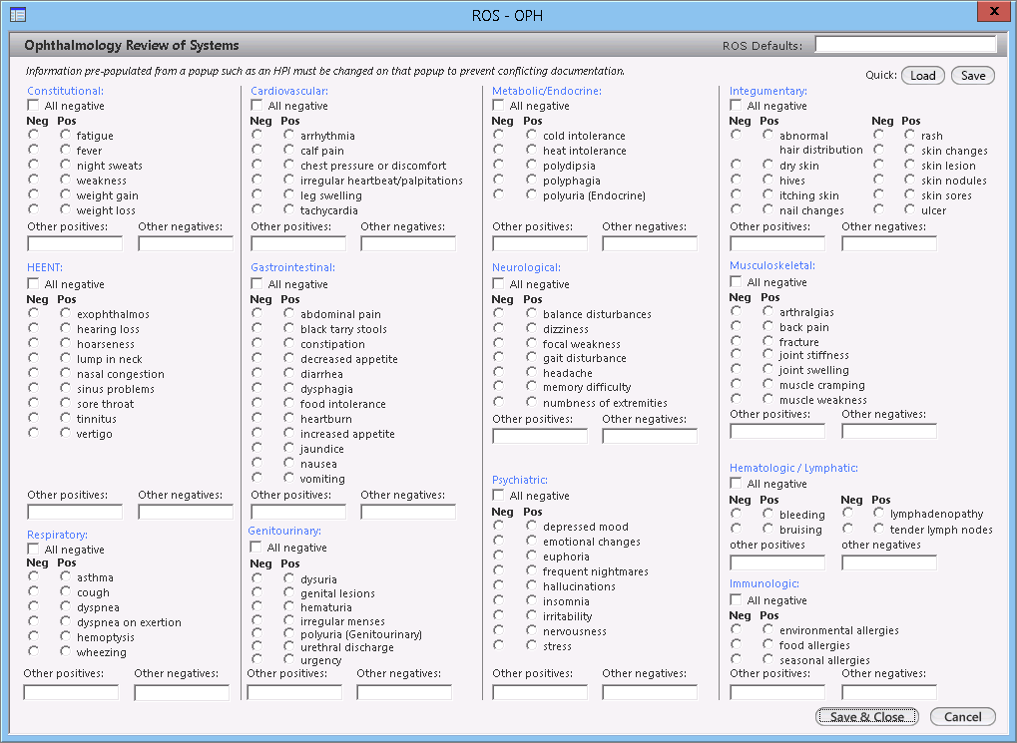Mark vertigo as positive
Screen dimensions: 1017x743
(x=65, y=433)
